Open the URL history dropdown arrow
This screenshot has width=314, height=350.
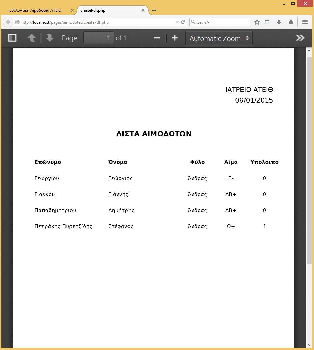(x=177, y=22)
